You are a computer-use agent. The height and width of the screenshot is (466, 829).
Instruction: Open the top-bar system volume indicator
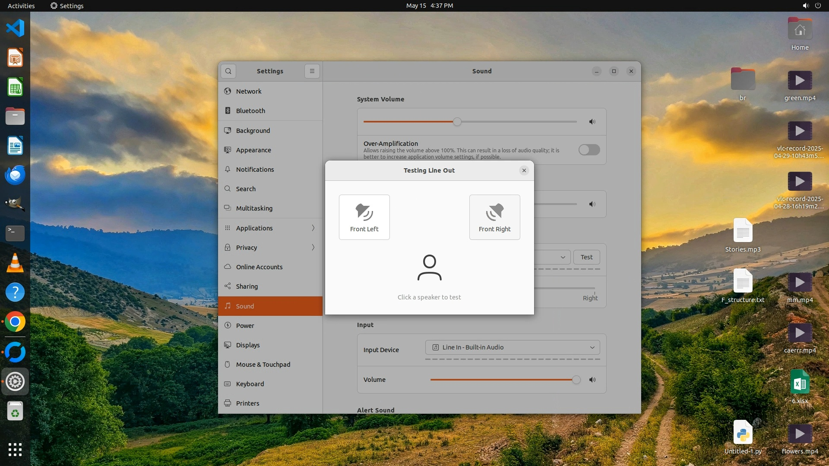tap(806, 6)
